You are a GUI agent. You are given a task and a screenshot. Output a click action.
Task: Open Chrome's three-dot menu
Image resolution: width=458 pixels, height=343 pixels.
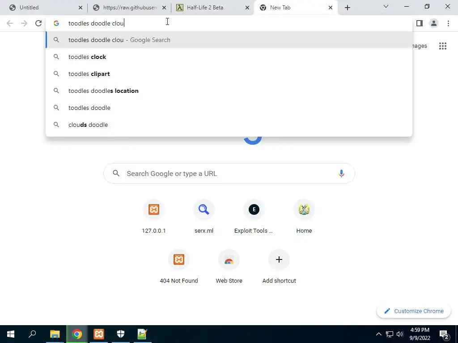pos(448,23)
